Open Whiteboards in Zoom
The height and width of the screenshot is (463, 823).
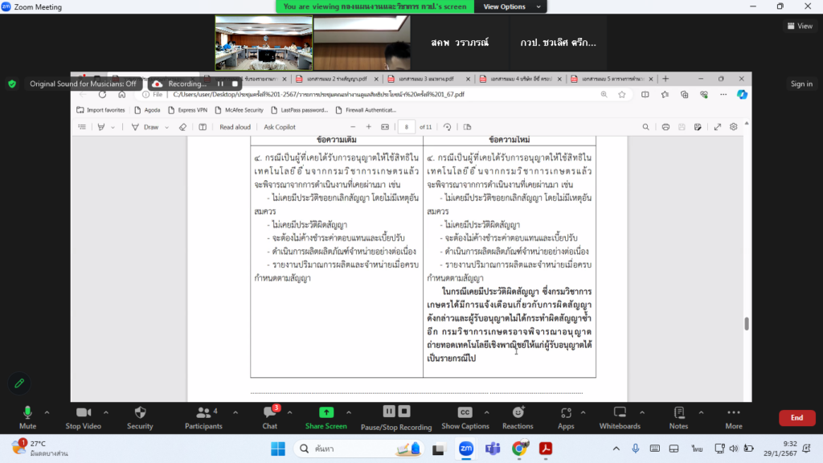(620, 418)
